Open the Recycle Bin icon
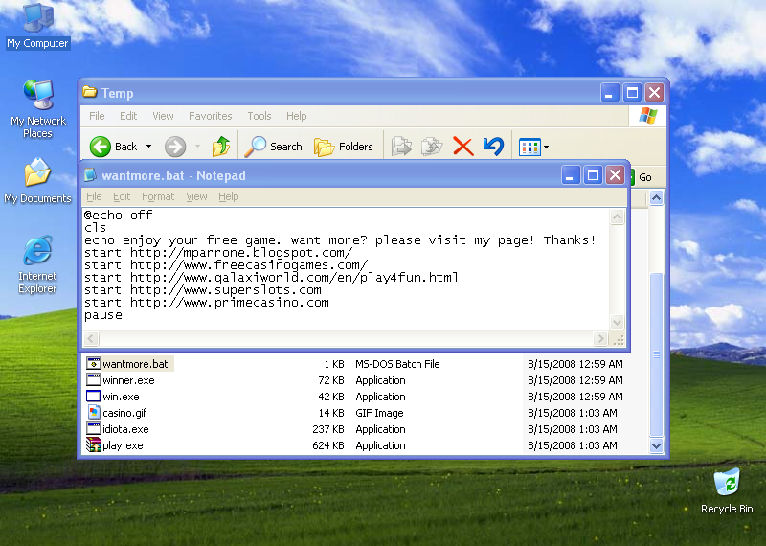Image resolution: width=766 pixels, height=546 pixels. [727, 490]
